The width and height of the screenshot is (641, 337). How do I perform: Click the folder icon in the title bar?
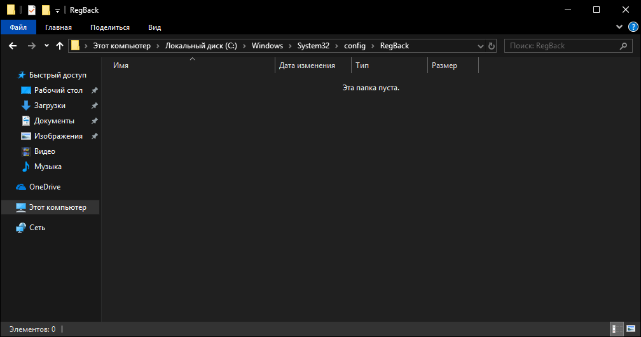(x=11, y=10)
